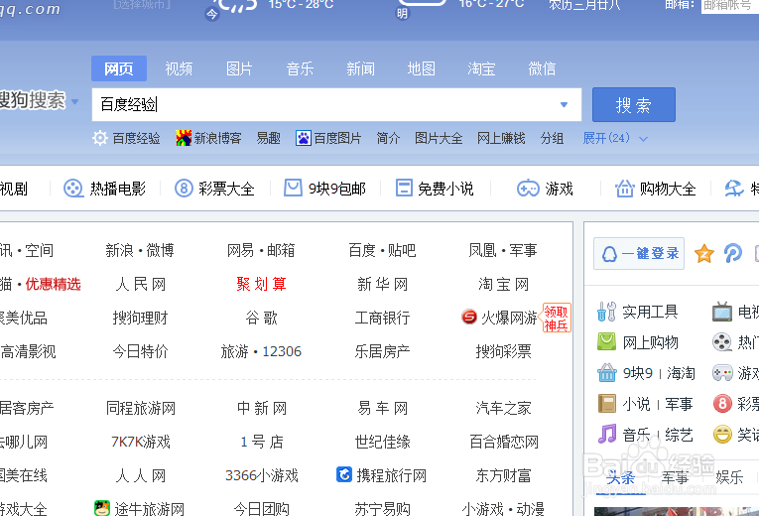
Task: Click the red Sogou icon beside 火爆网游
Action: pos(469,318)
